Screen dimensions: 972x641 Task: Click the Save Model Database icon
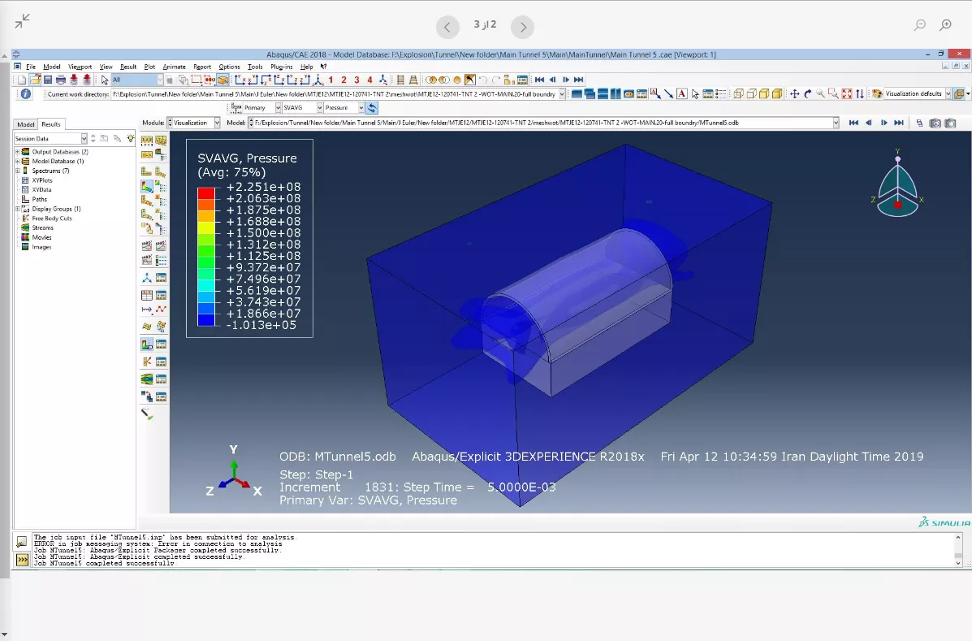48,80
